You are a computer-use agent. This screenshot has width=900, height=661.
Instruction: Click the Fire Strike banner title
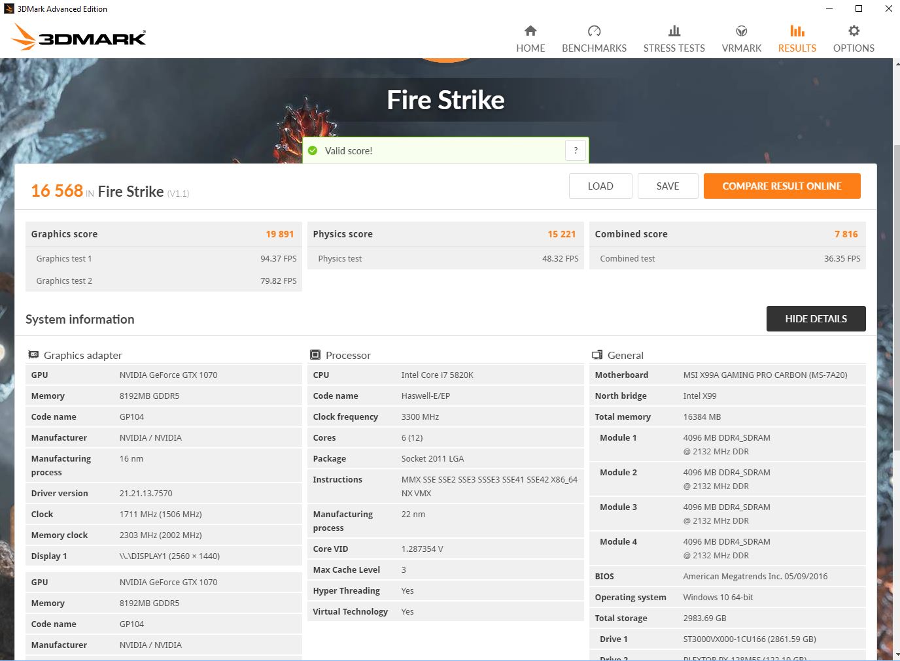445,100
